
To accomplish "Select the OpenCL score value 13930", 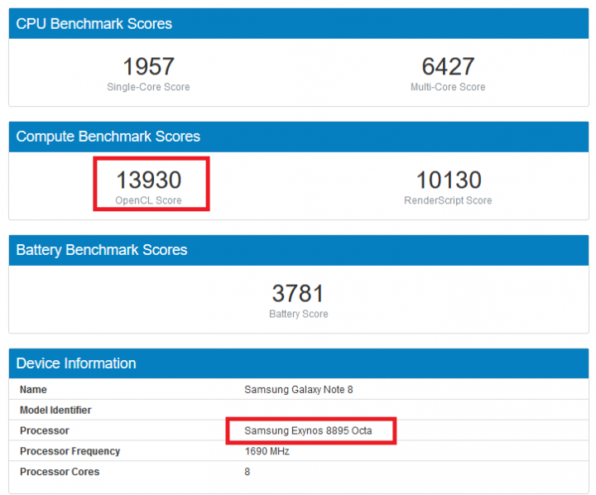I will [x=149, y=180].
